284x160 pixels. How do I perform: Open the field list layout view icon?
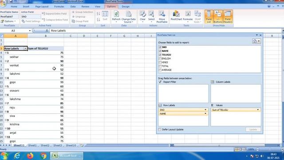click(256, 41)
